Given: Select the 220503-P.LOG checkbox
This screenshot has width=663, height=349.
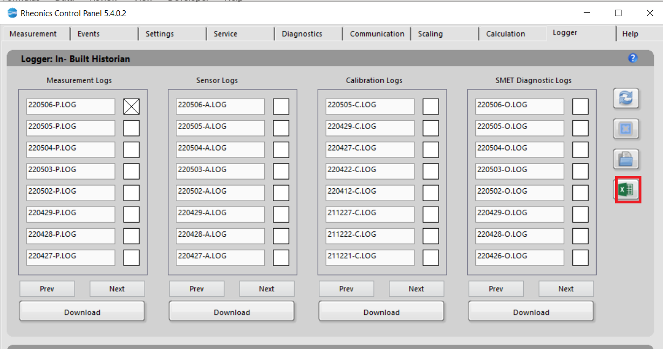Looking at the screenshot, I should pyautogui.click(x=132, y=172).
